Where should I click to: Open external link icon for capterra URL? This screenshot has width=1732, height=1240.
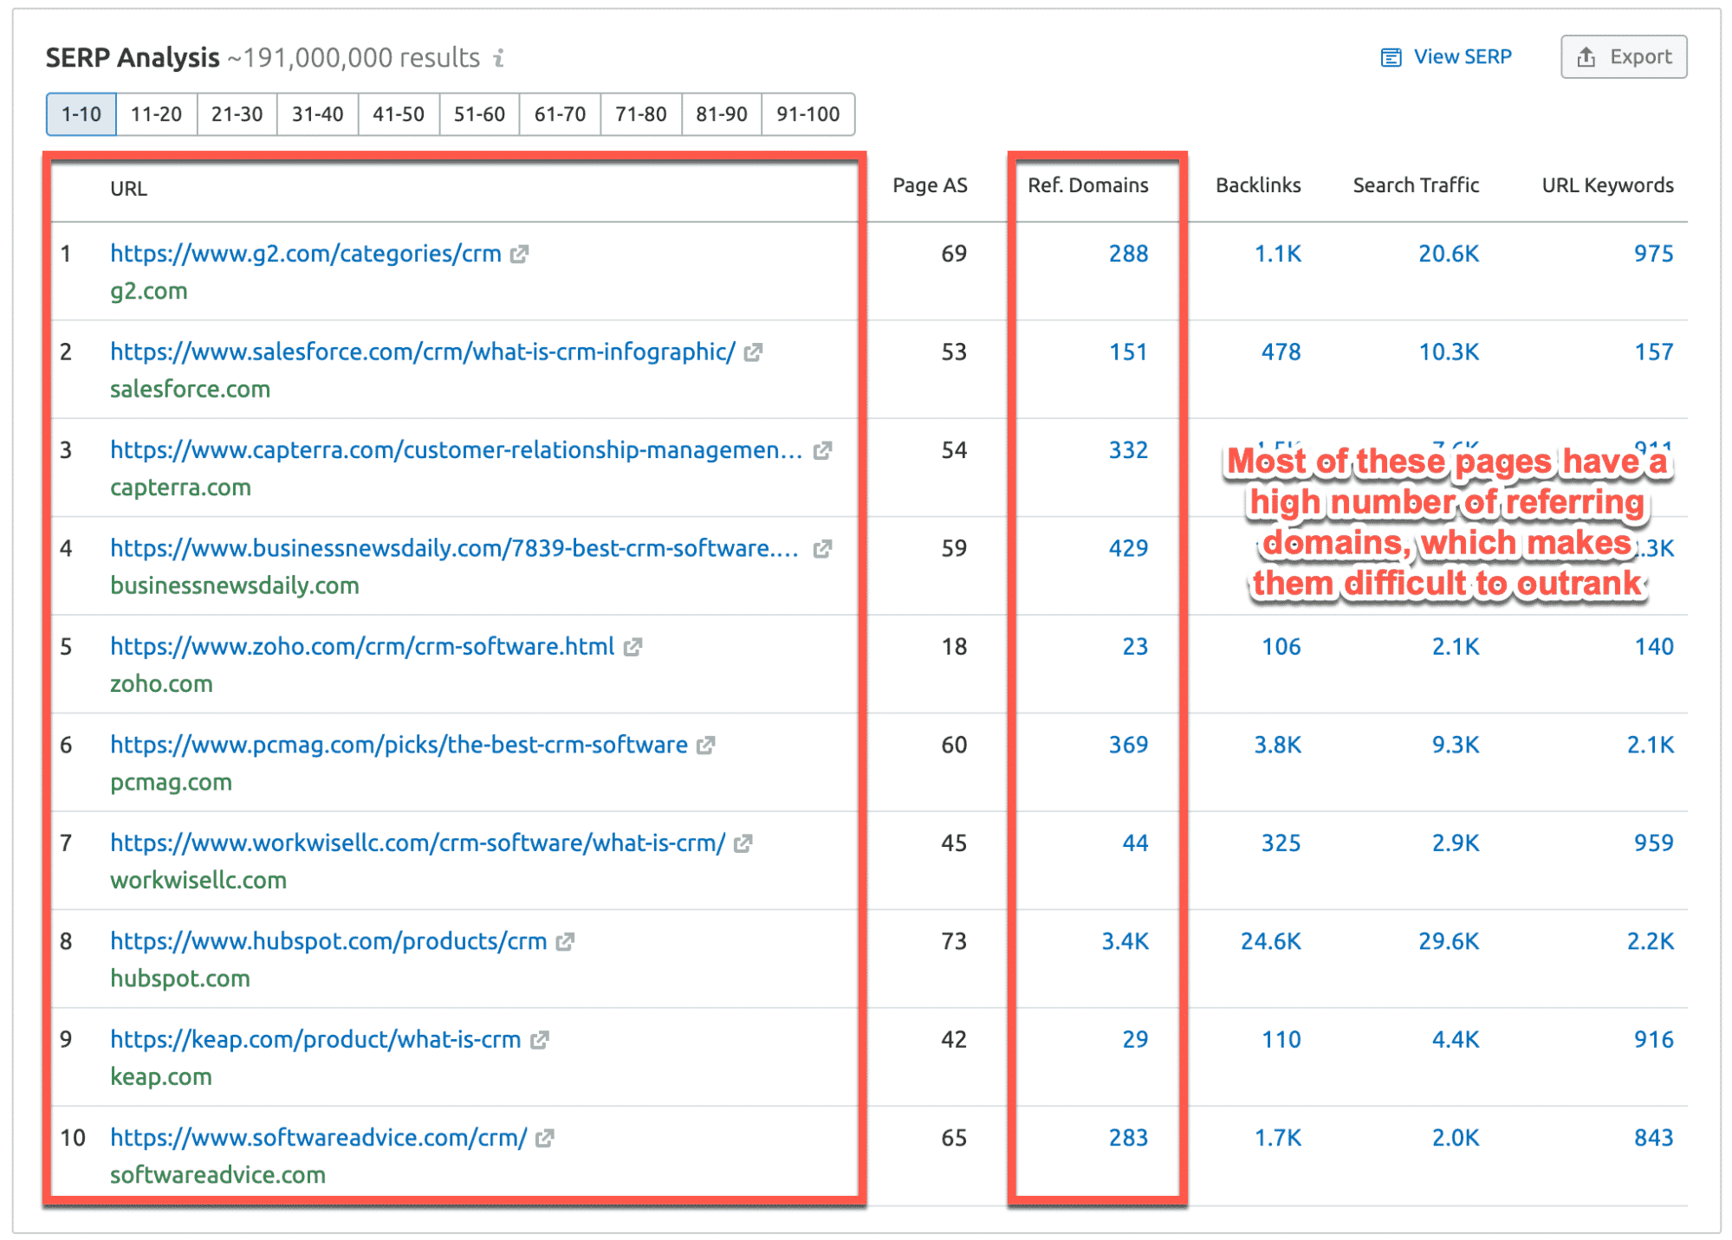pyautogui.click(x=822, y=450)
